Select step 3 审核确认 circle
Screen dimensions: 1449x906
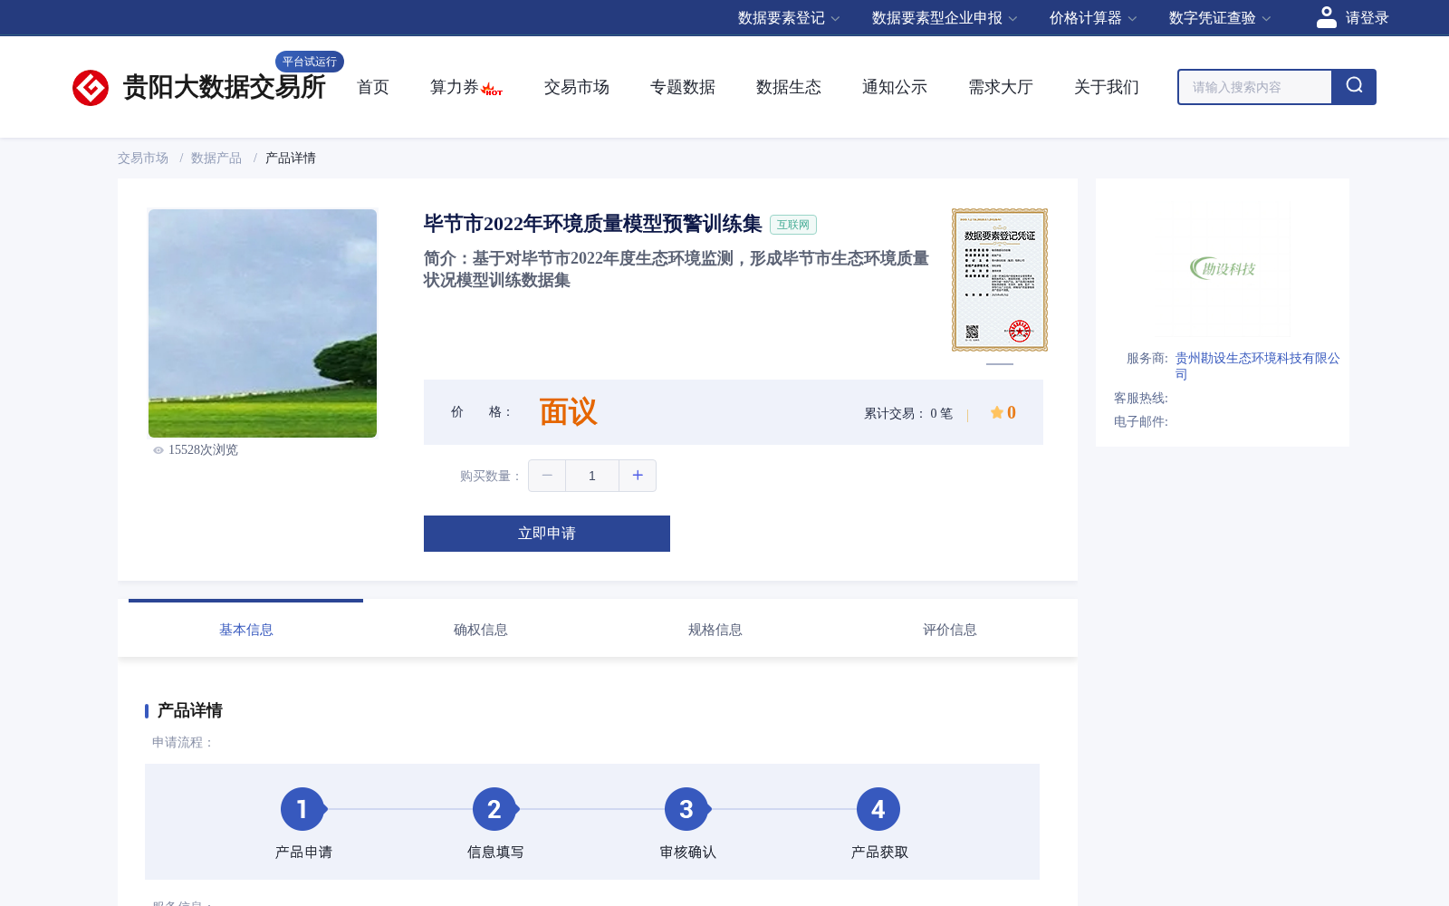(x=686, y=809)
